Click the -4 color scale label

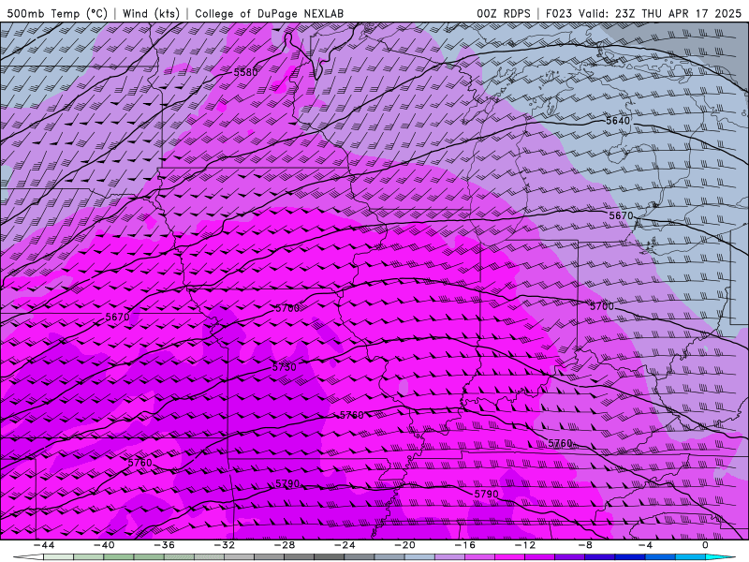pyautogui.click(x=645, y=545)
